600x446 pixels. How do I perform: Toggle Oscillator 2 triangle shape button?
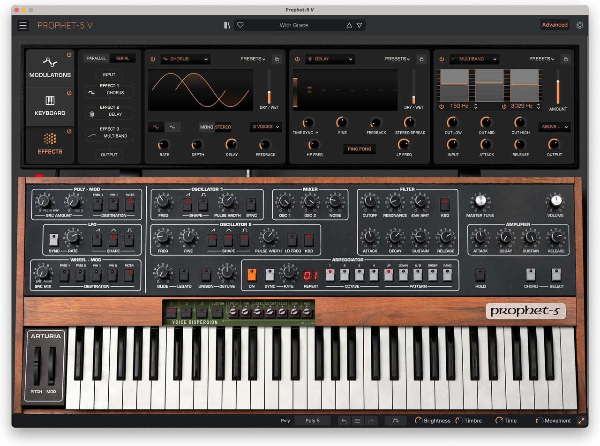pos(228,240)
